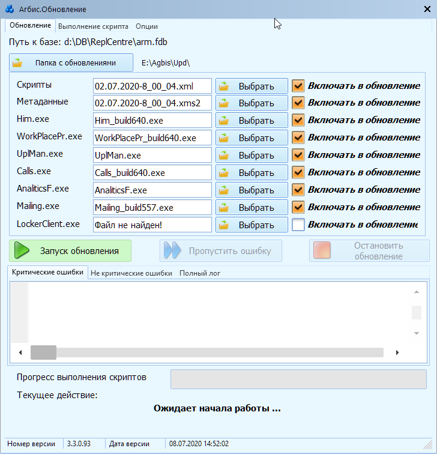Uncheck Включать в обновление for Mailing.exe
Screen dimensions: 437x454
pos(298,207)
